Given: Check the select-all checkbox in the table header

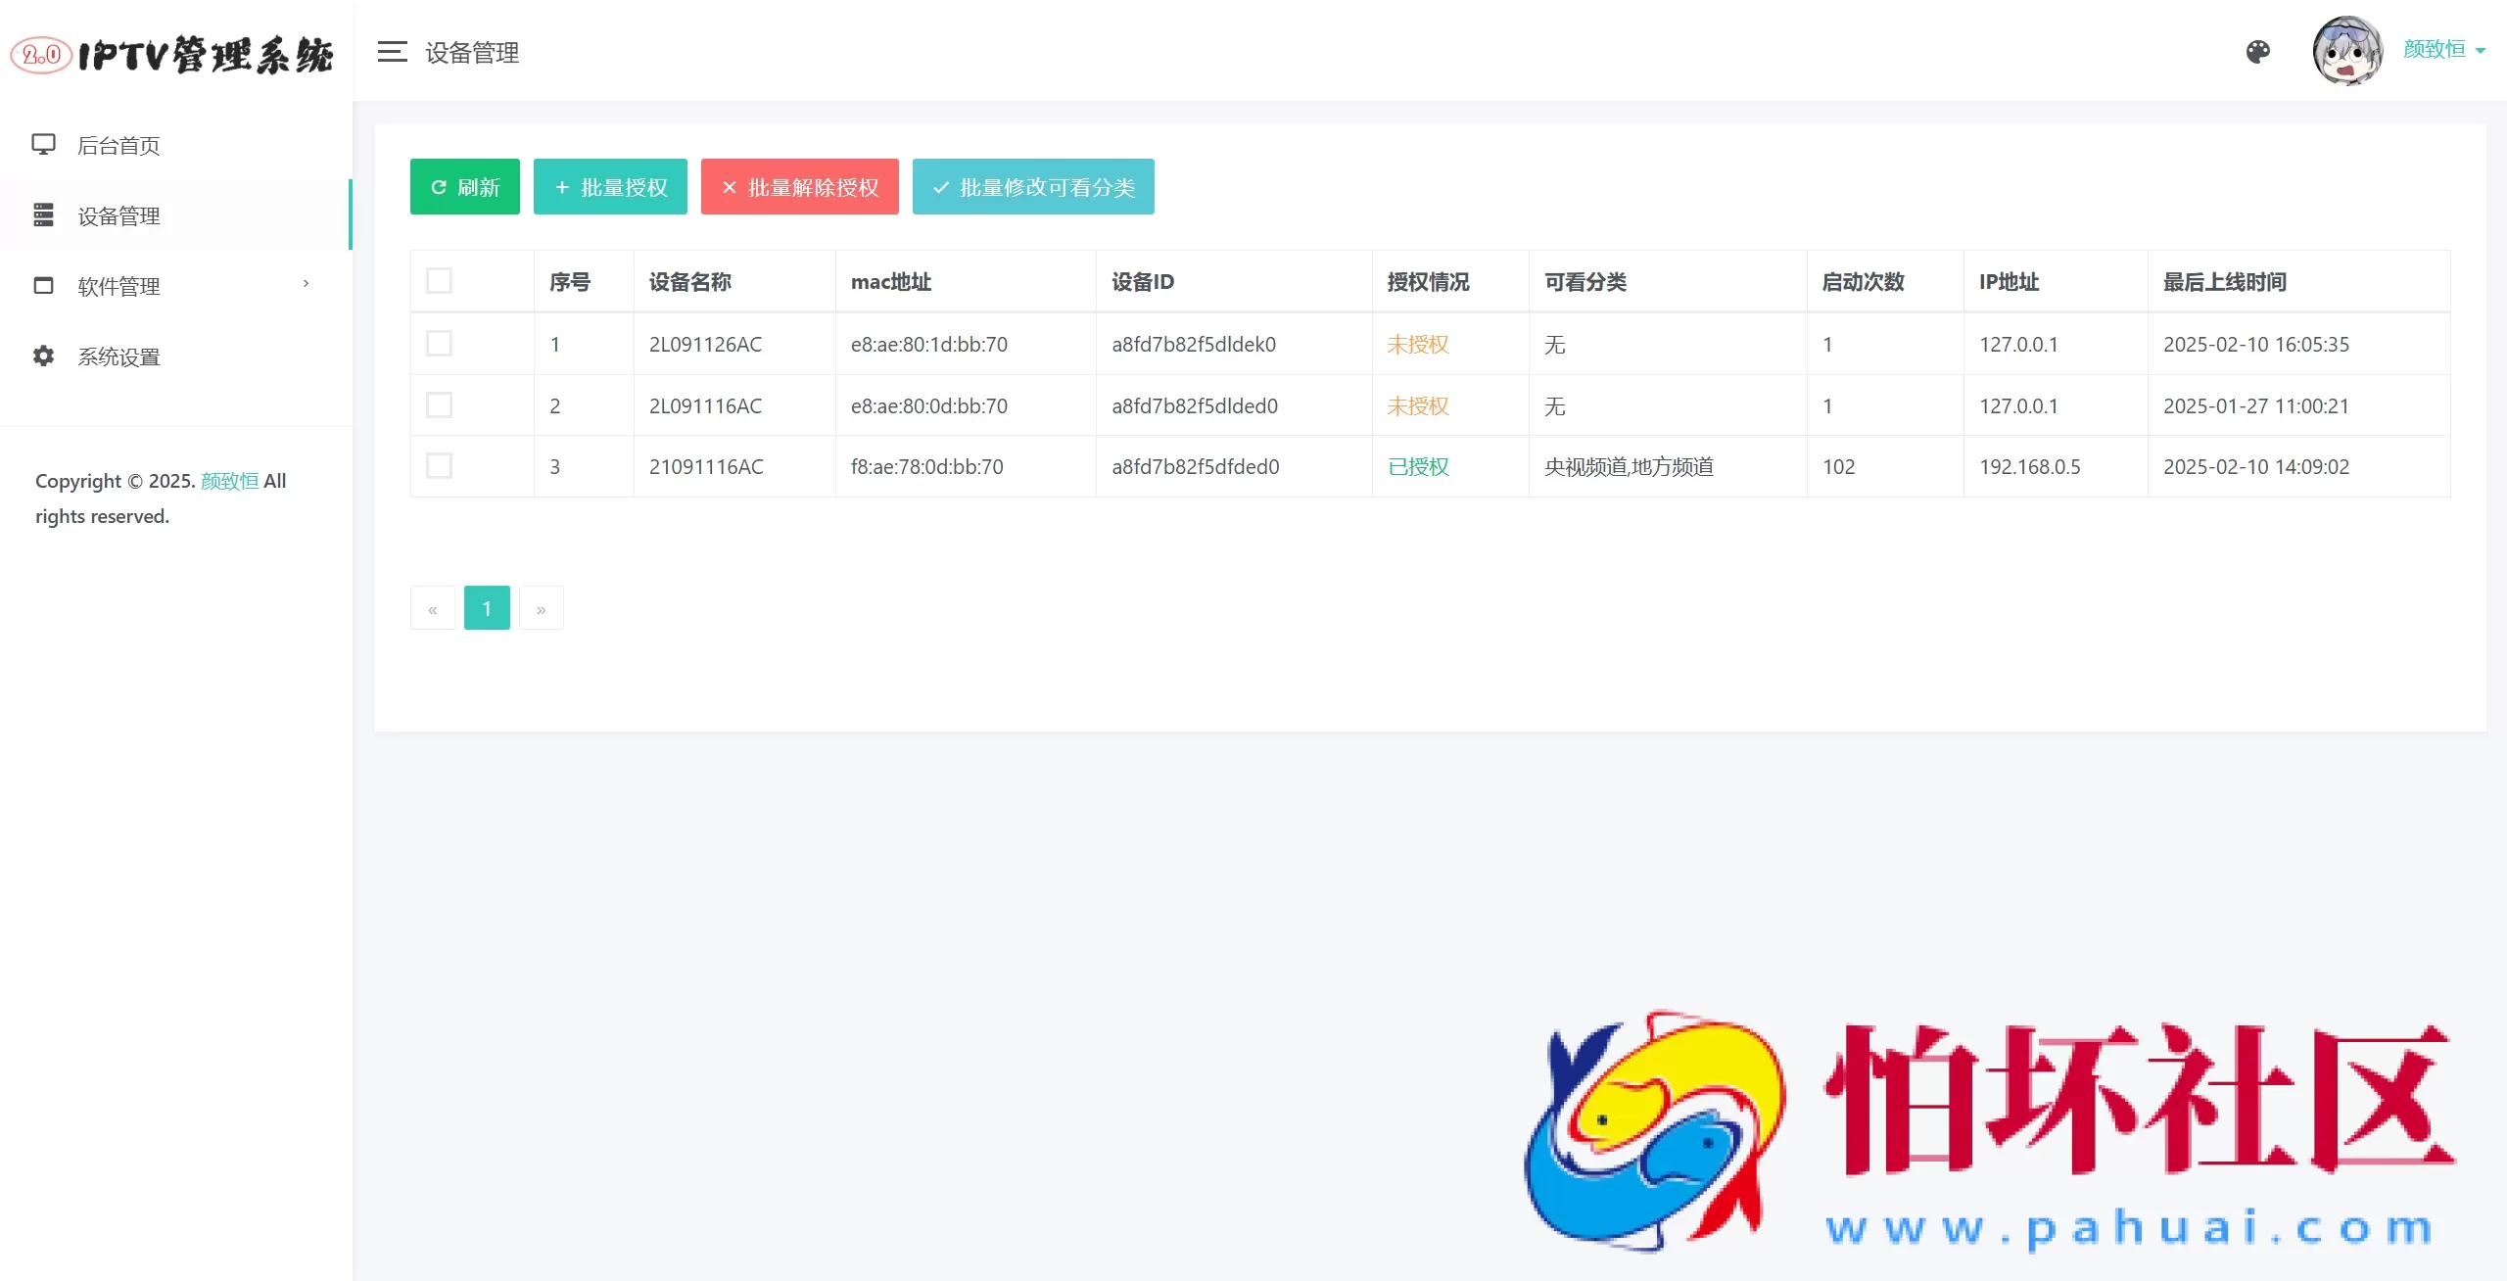Looking at the screenshot, I should tap(440, 280).
